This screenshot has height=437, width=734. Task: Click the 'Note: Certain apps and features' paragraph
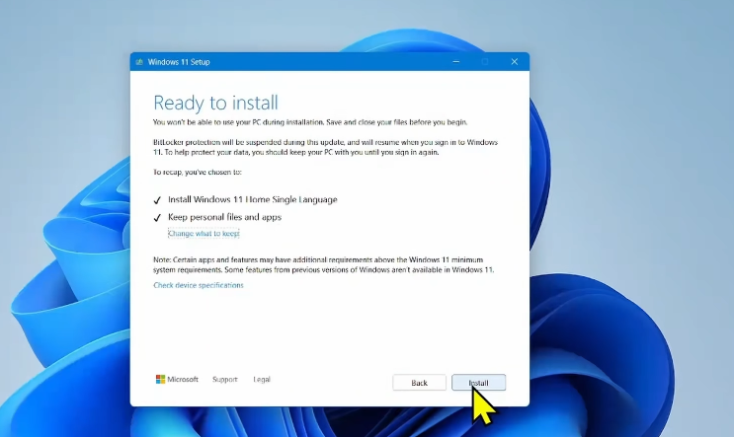(x=323, y=264)
